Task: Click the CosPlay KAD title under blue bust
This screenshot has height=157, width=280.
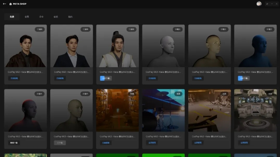Action: 256,72
